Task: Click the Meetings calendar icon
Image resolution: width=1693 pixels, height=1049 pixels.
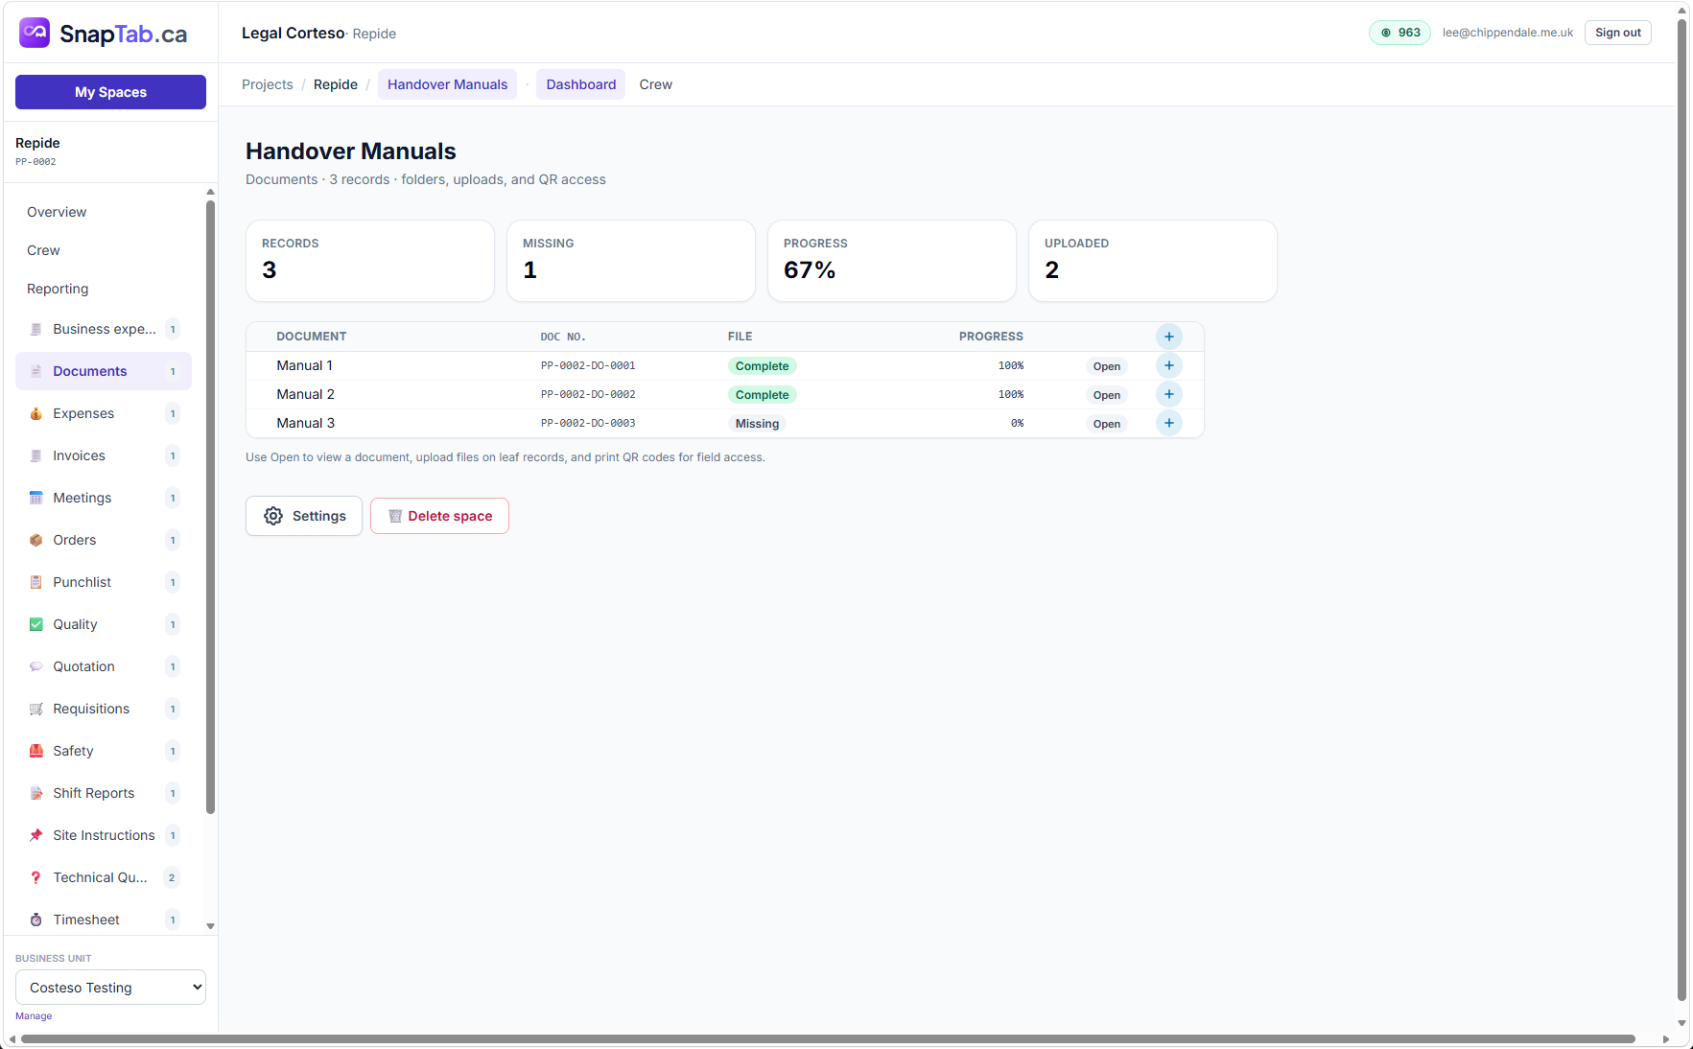Action: [x=36, y=498]
